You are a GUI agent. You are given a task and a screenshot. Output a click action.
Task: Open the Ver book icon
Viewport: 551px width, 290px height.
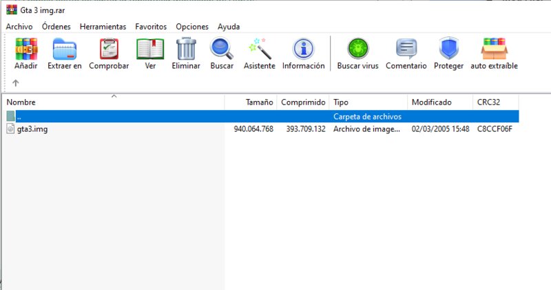coord(150,49)
